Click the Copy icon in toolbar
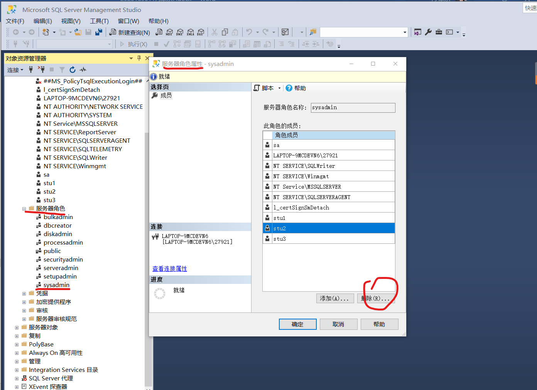 click(225, 32)
